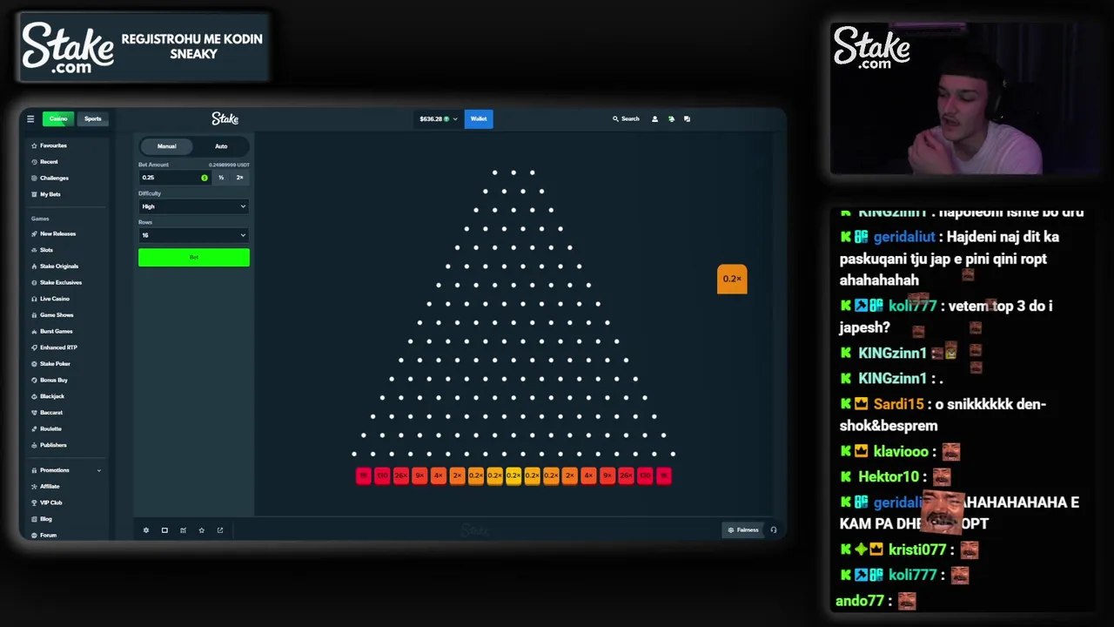Select Auto betting mode

click(221, 146)
